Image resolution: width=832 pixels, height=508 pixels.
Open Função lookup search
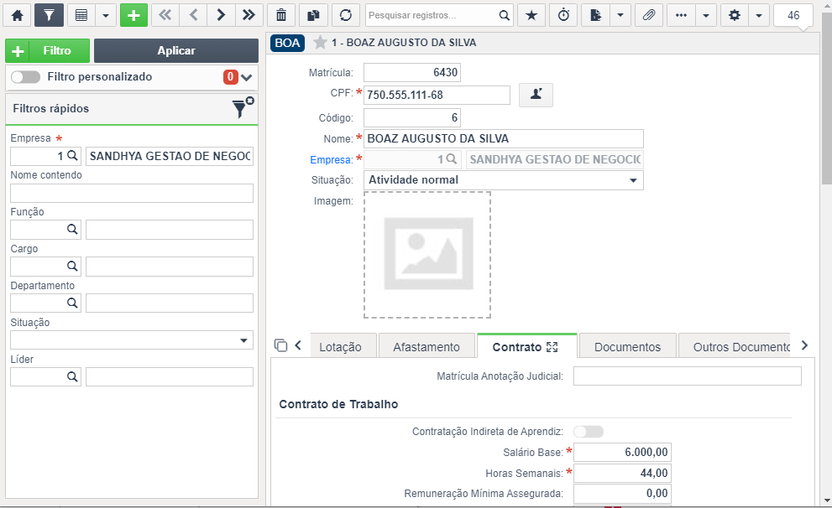pyautogui.click(x=72, y=230)
